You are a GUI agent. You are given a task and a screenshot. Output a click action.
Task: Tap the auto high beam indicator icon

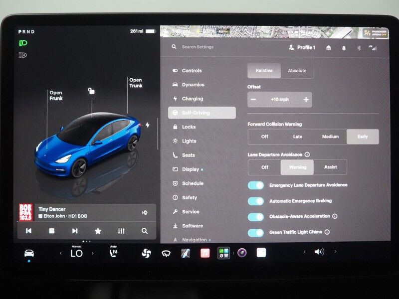22,55
